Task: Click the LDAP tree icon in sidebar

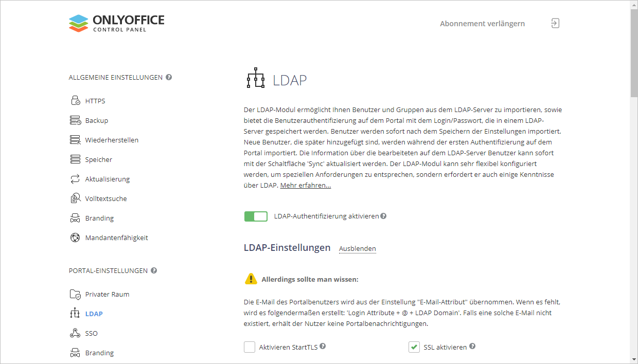Action: pos(76,314)
